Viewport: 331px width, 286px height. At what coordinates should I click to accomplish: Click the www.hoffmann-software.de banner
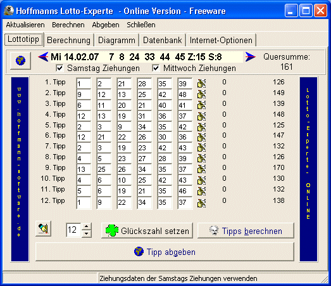(x=20, y=169)
